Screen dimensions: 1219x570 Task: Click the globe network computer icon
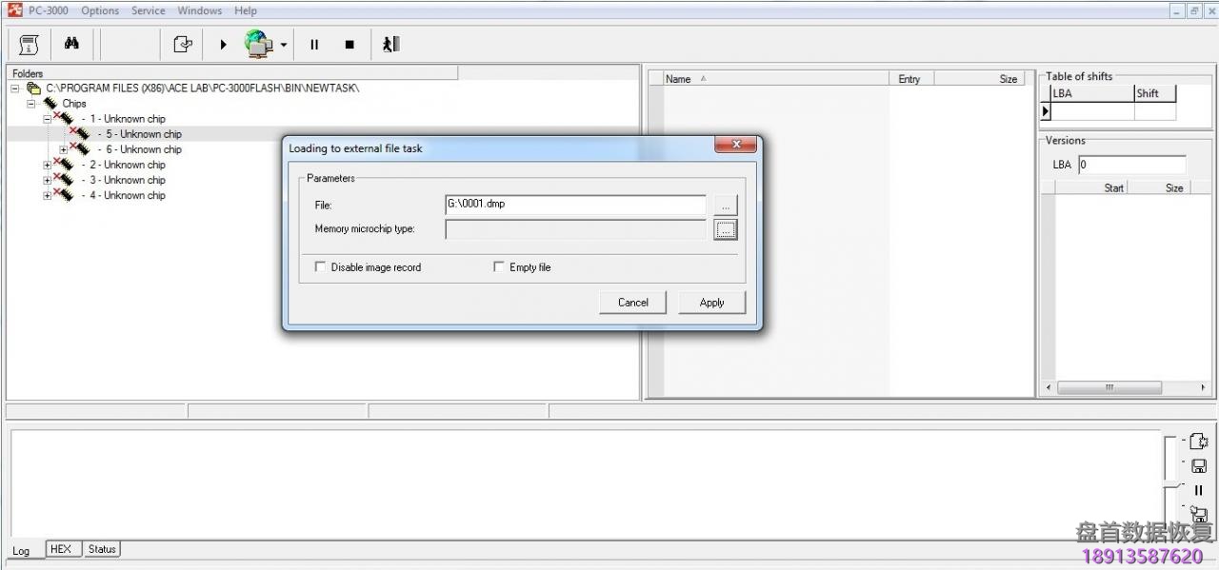coord(258,44)
